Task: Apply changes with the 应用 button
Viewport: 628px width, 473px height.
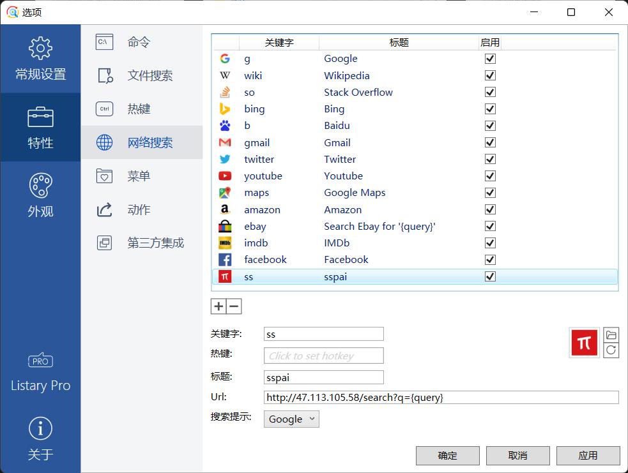Action: point(588,456)
